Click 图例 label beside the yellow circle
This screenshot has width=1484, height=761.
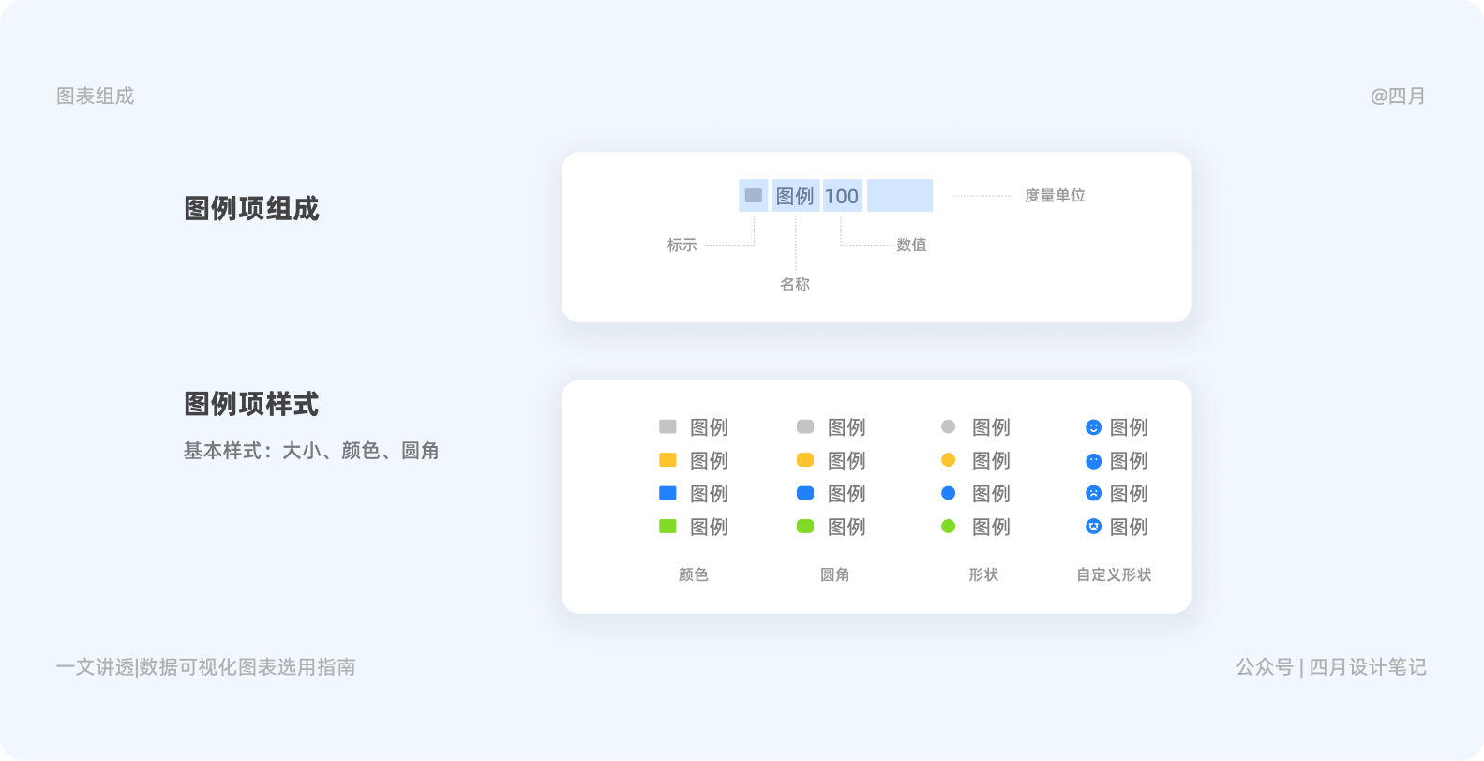click(991, 461)
